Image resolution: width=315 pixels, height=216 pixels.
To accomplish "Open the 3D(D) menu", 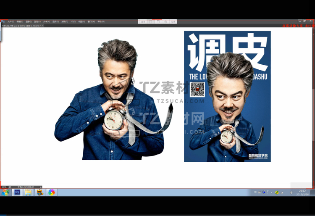I will point(73,21).
